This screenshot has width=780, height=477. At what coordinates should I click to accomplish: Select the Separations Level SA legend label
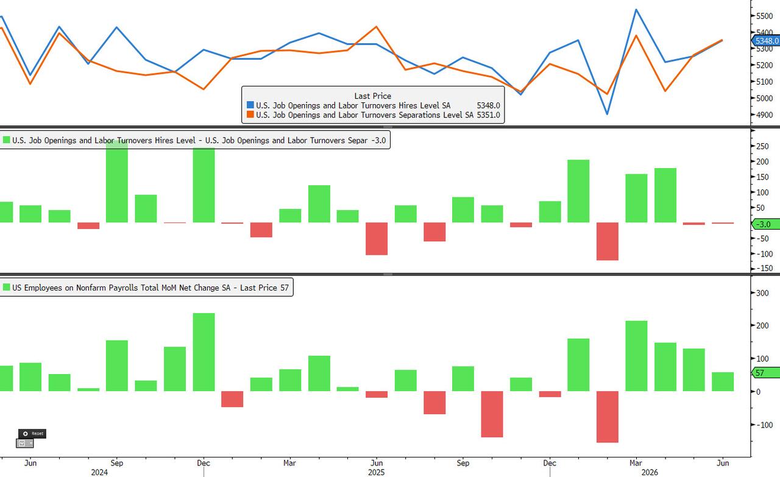point(364,115)
